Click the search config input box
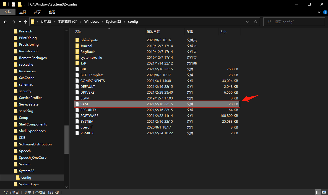This screenshot has width=328, height=195. tap(294, 22)
